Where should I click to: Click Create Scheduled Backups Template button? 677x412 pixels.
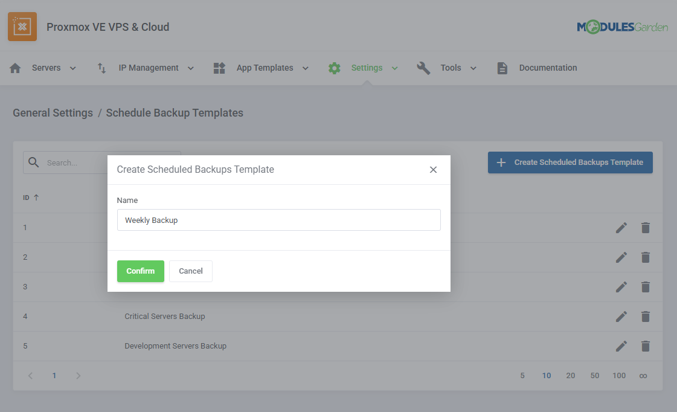(570, 163)
